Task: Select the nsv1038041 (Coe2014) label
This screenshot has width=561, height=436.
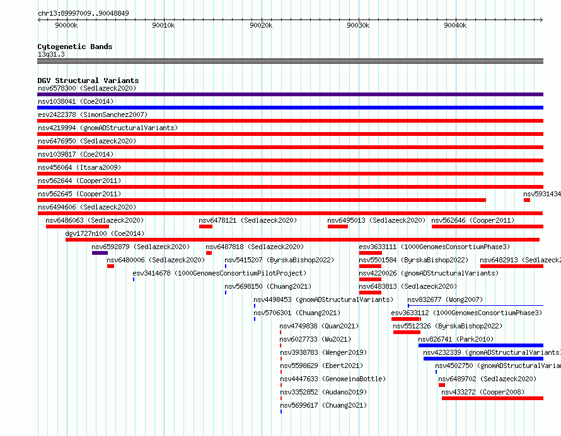Action: point(76,101)
